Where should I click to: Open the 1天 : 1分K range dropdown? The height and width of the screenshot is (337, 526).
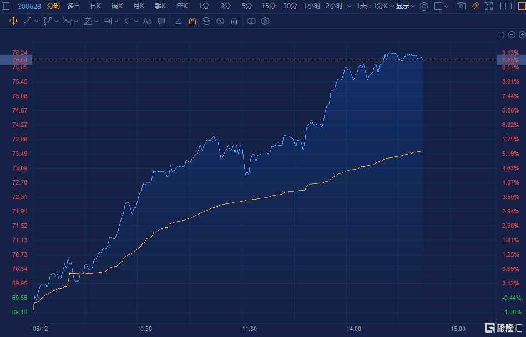pyautogui.click(x=375, y=6)
